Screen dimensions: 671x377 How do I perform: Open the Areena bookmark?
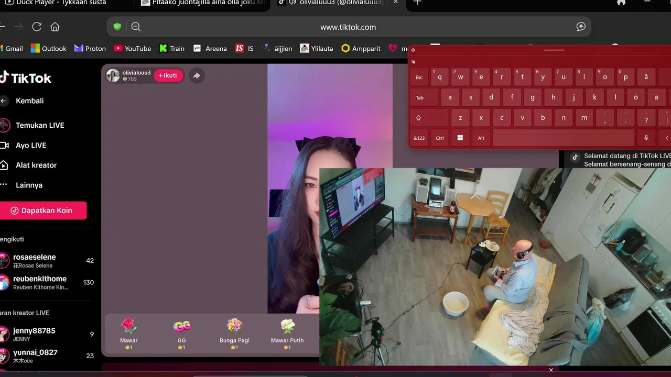[x=210, y=48]
